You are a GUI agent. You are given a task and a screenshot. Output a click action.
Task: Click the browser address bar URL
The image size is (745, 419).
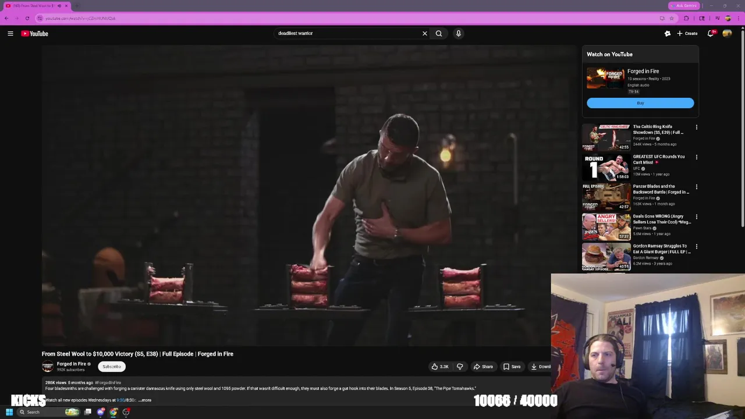click(80, 18)
